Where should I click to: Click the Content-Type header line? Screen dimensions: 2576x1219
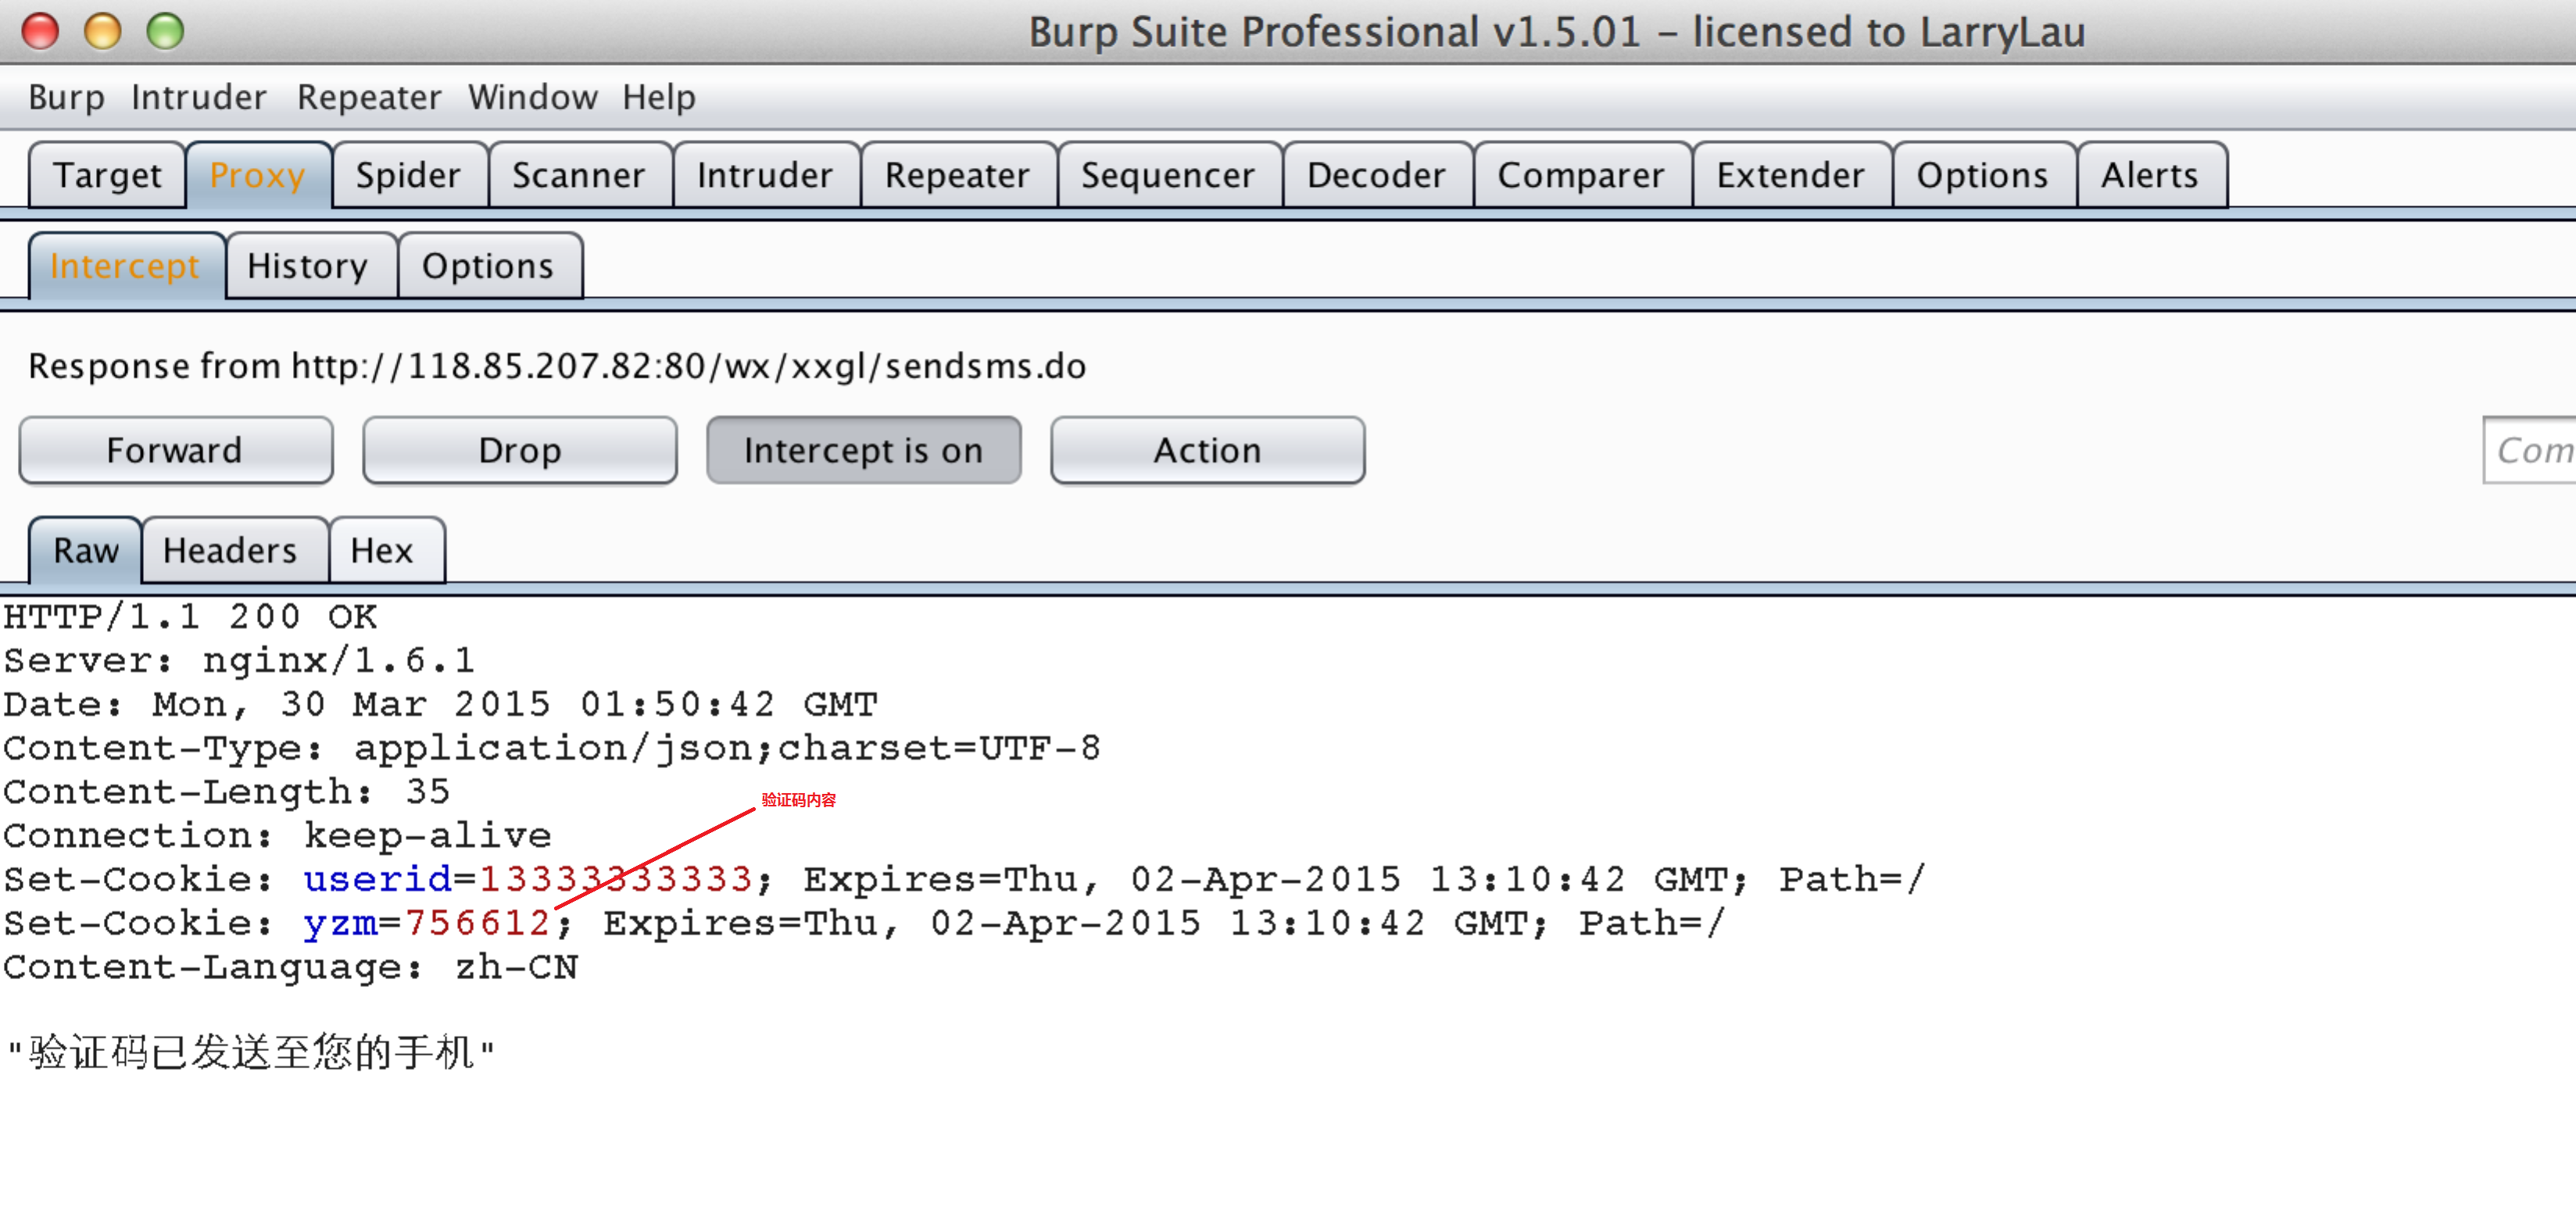(x=552, y=749)
